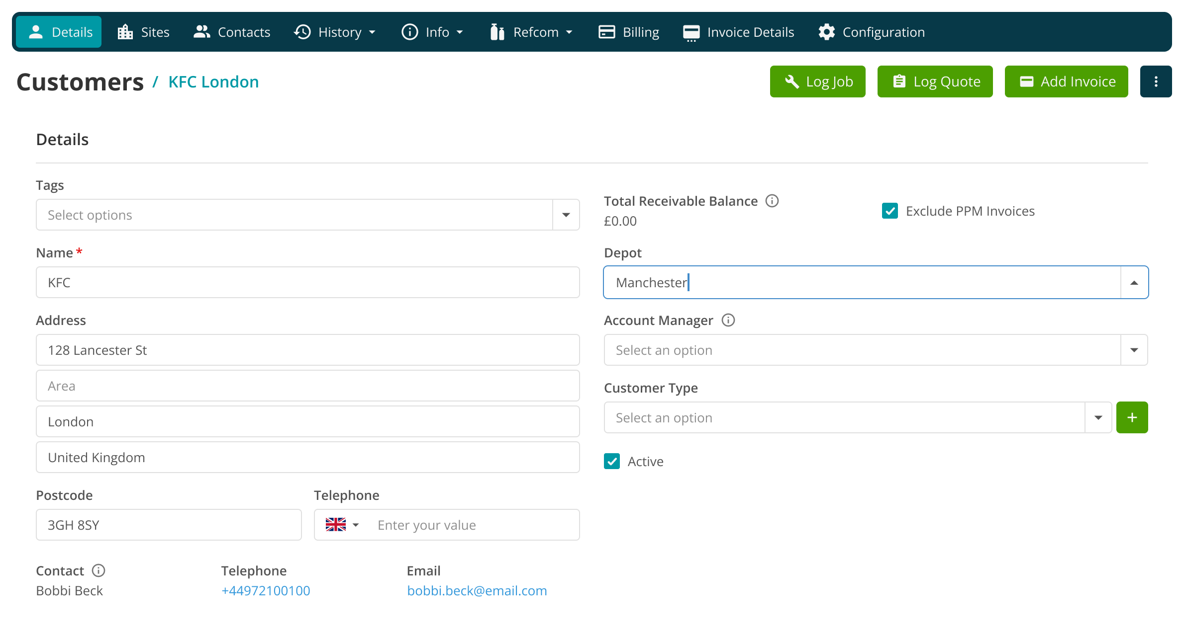The width and height of the screenshot is (1184, 644).
Task: Click the KFC London breadcrumb text
Action: click(x=213, y=82)
